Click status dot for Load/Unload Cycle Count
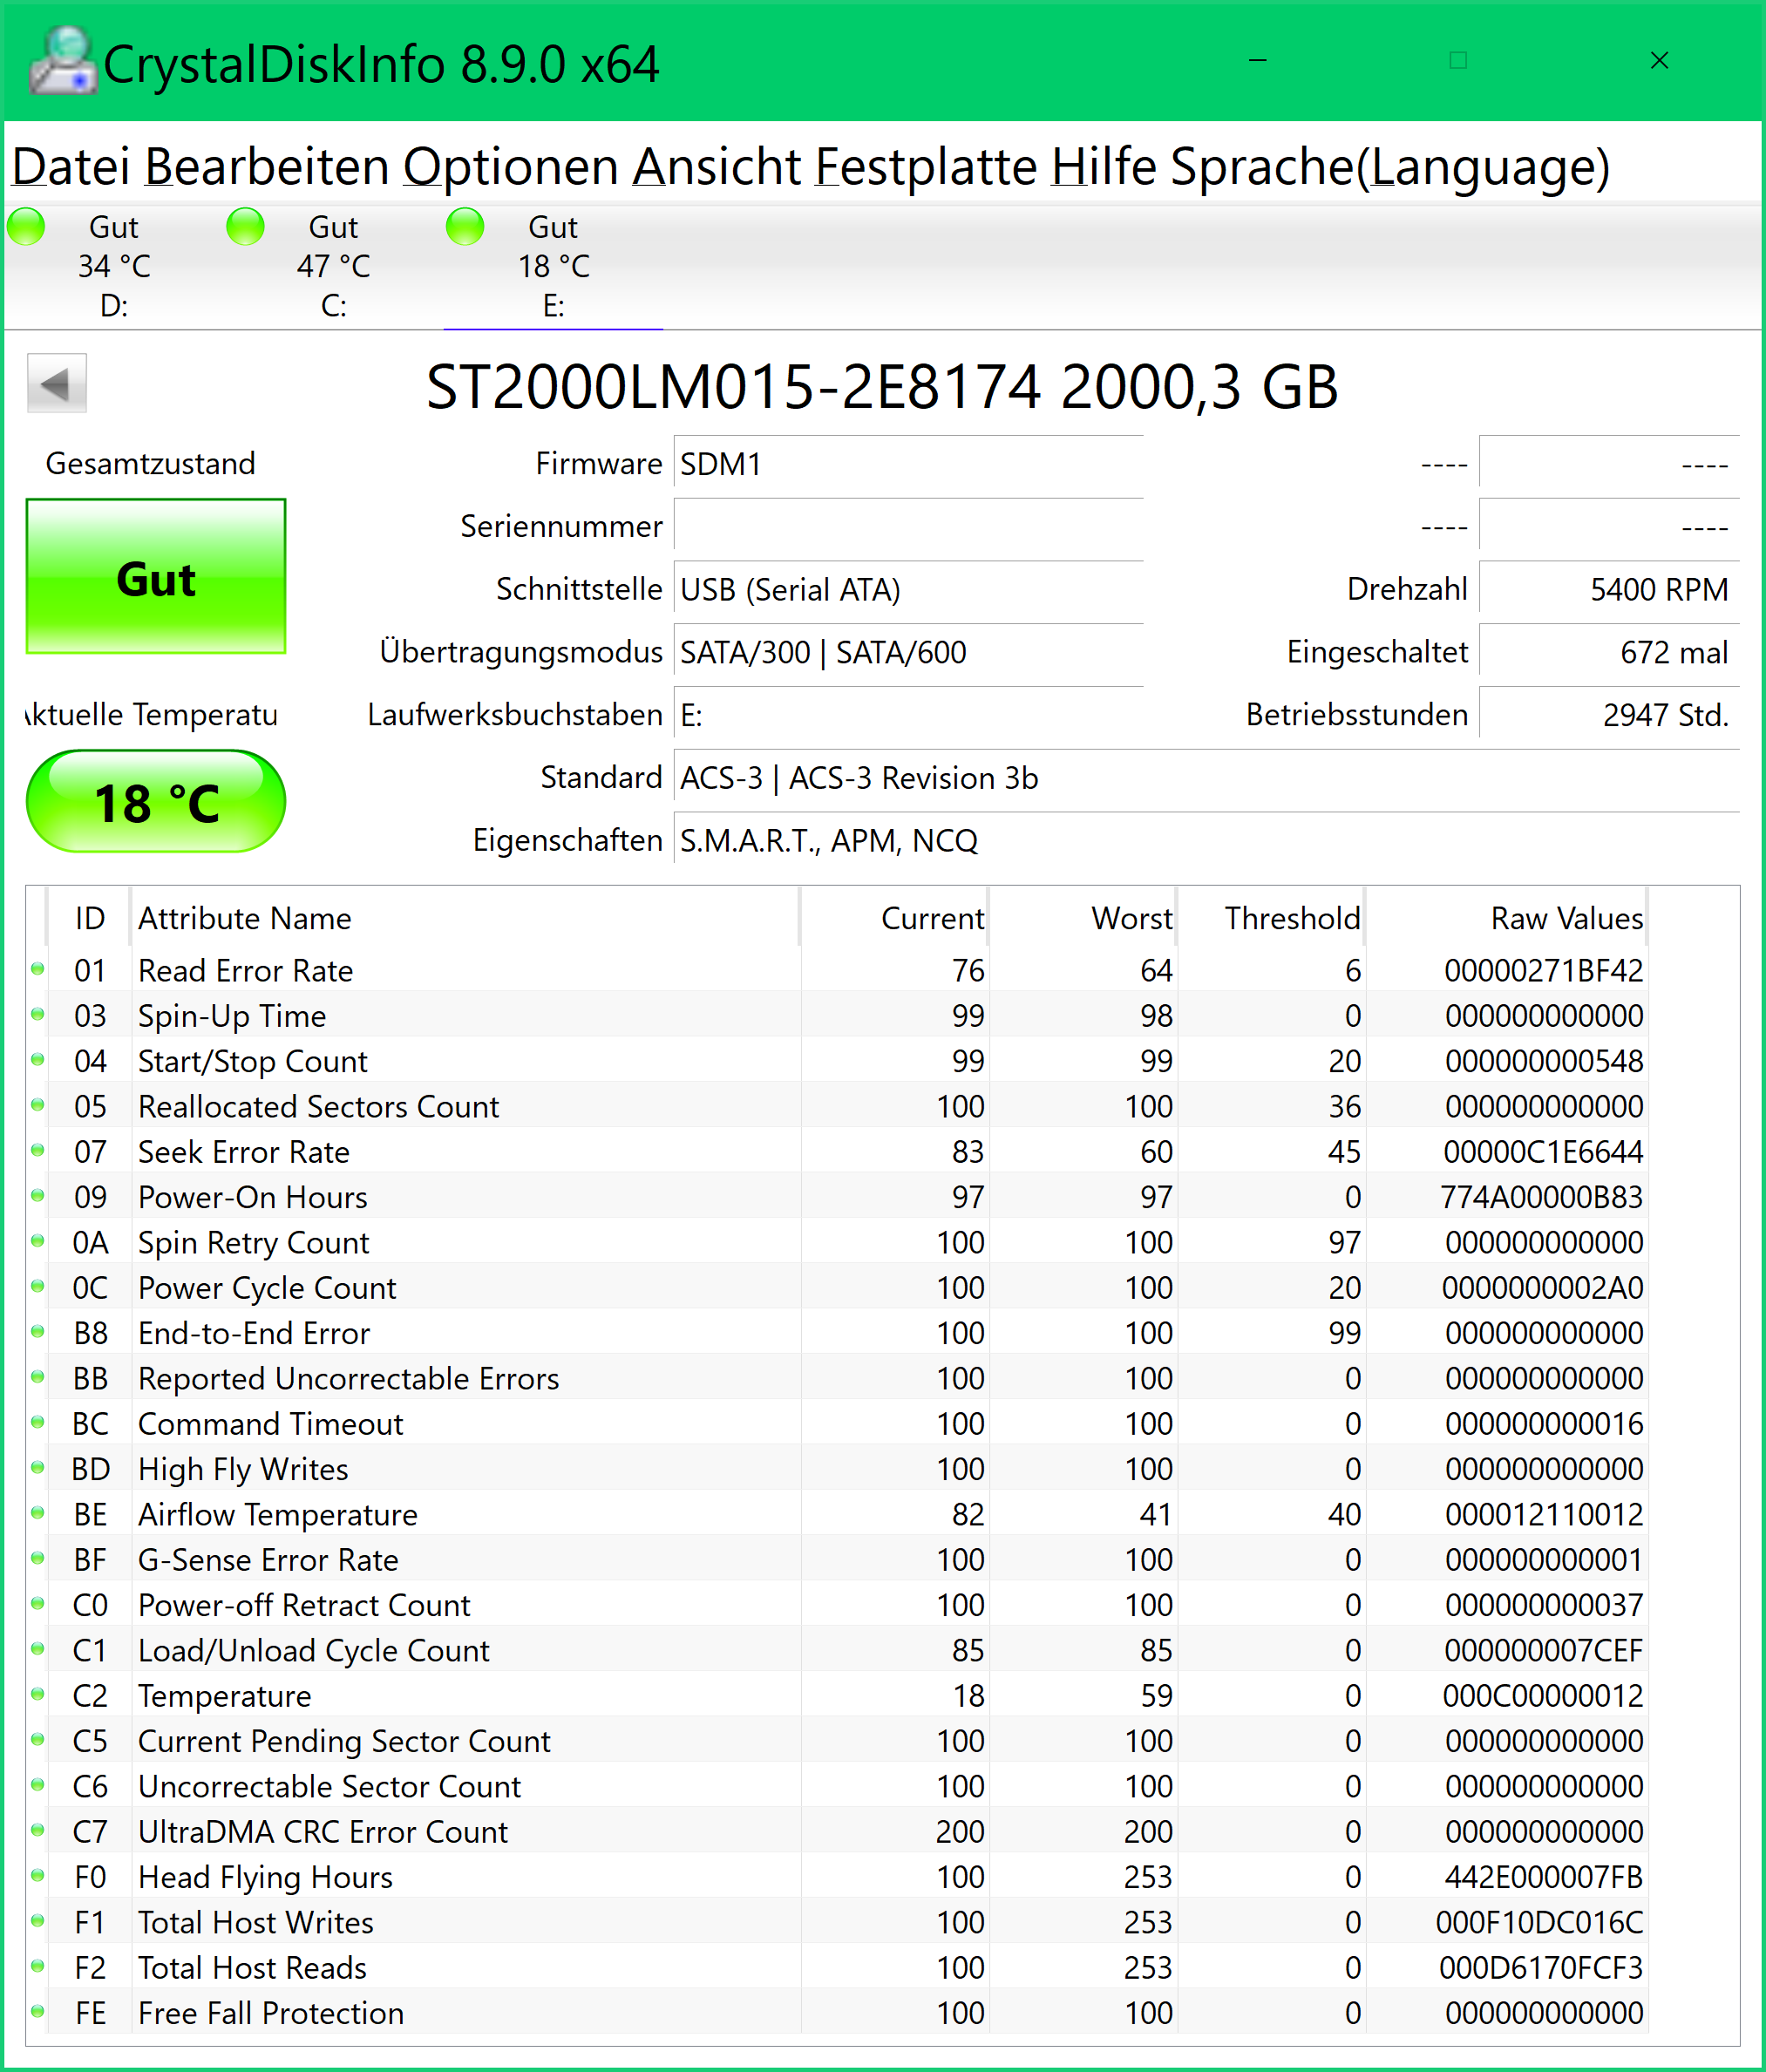Screen dimensions: 1766x2072 tap(38, 1649)
